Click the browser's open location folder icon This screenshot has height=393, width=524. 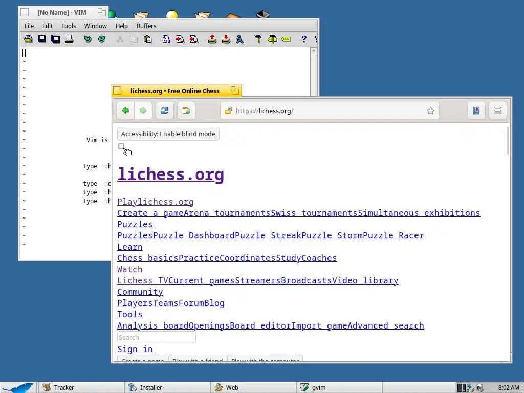pos(186,111)
